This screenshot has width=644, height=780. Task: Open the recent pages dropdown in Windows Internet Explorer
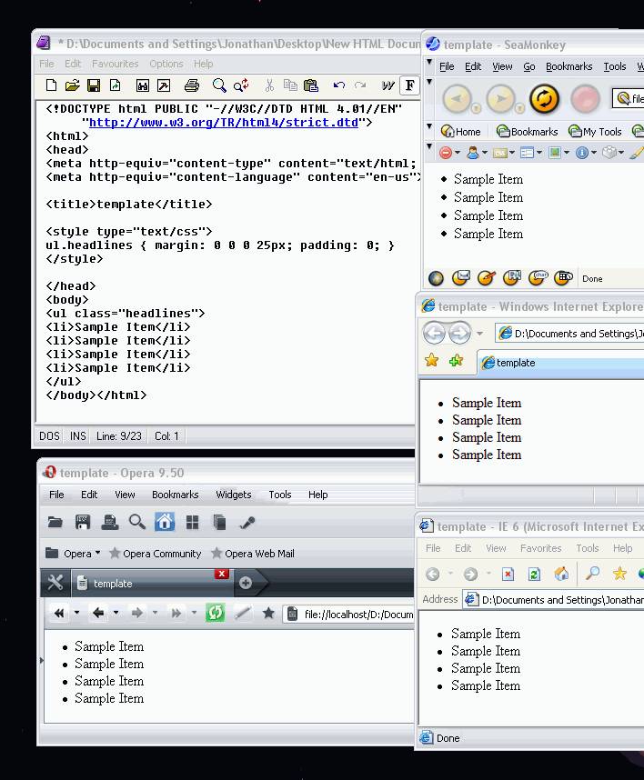pyautogui.click(x=480, y=334)
